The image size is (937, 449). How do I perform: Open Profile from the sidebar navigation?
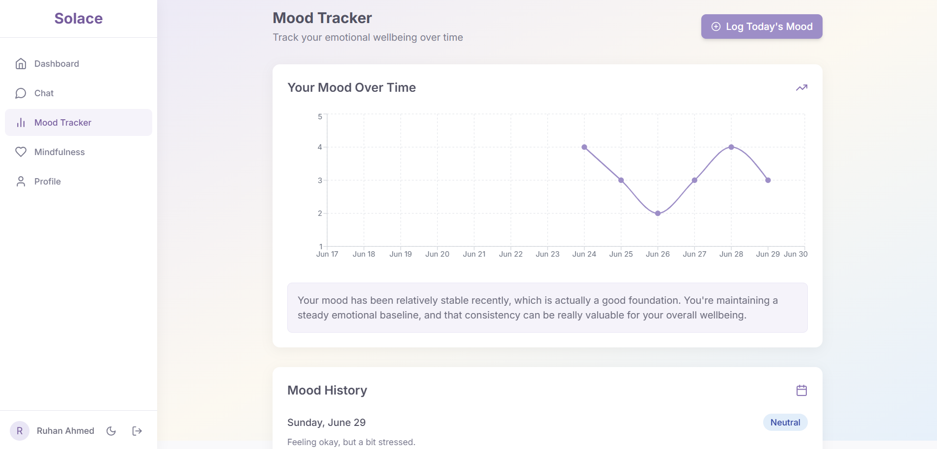click(47, 181)
